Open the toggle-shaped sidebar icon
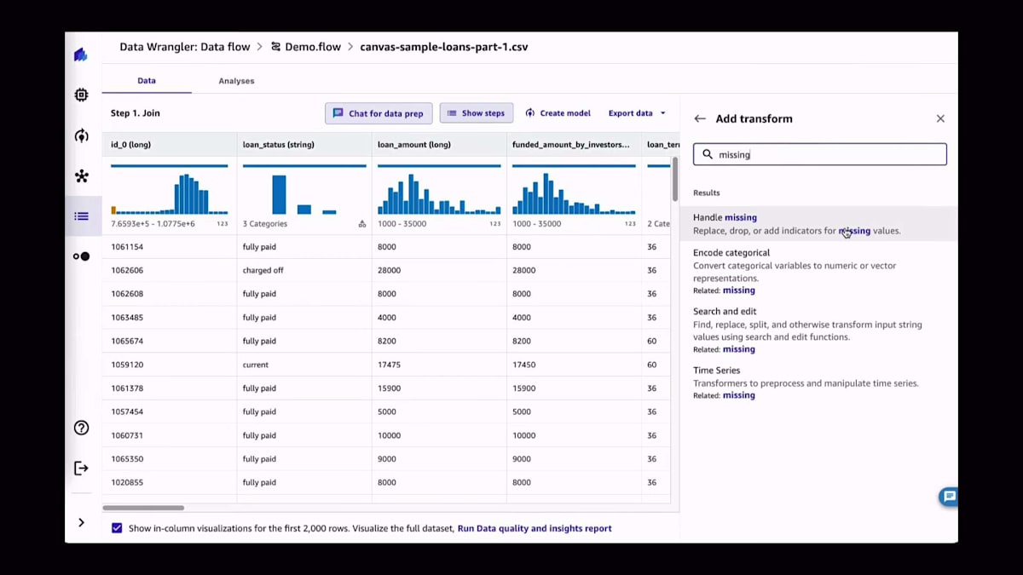 tap(81, 256)
